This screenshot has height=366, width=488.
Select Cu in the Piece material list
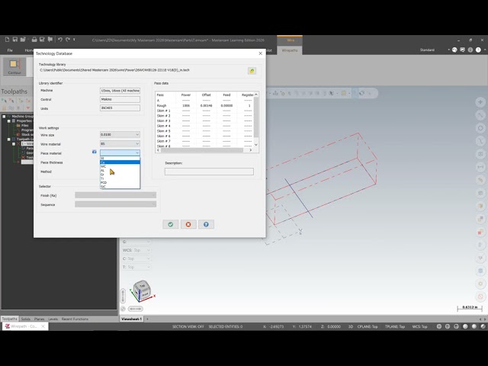click(x=120, y=162)
